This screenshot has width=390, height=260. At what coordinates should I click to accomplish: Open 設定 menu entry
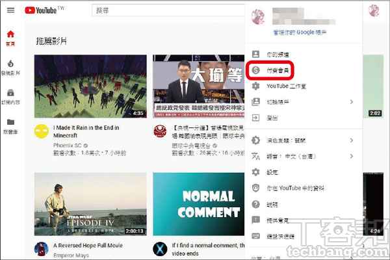(304, 172)
